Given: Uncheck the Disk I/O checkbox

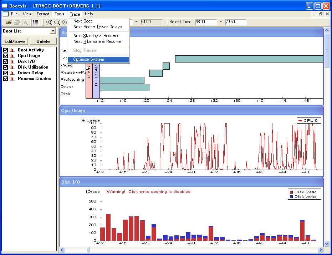Looking at the screenshot, I should point(5,62).
